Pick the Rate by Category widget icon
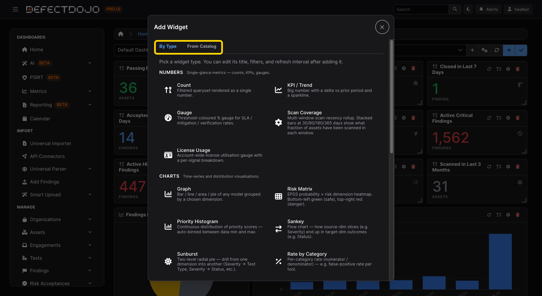Viewport: 542px width, 296px height. pyautogui.click(x=278, y=261)
